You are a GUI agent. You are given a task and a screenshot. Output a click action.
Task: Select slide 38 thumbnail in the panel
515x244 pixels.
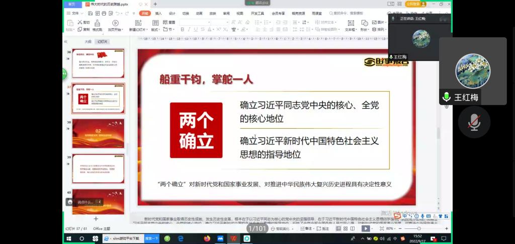[98, 133]
